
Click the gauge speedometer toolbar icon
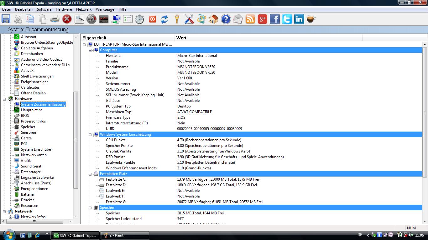[91, 19]
